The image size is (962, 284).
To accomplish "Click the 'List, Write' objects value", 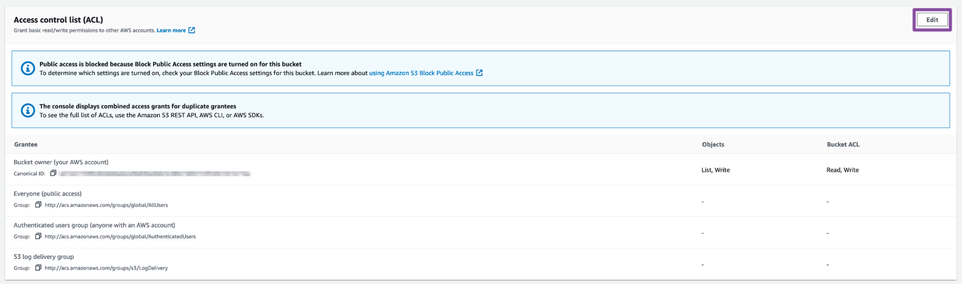I will [x=716, y=170].
